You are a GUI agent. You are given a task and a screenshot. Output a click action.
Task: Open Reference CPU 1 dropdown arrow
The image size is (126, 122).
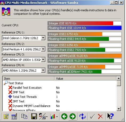coord(43,38)
